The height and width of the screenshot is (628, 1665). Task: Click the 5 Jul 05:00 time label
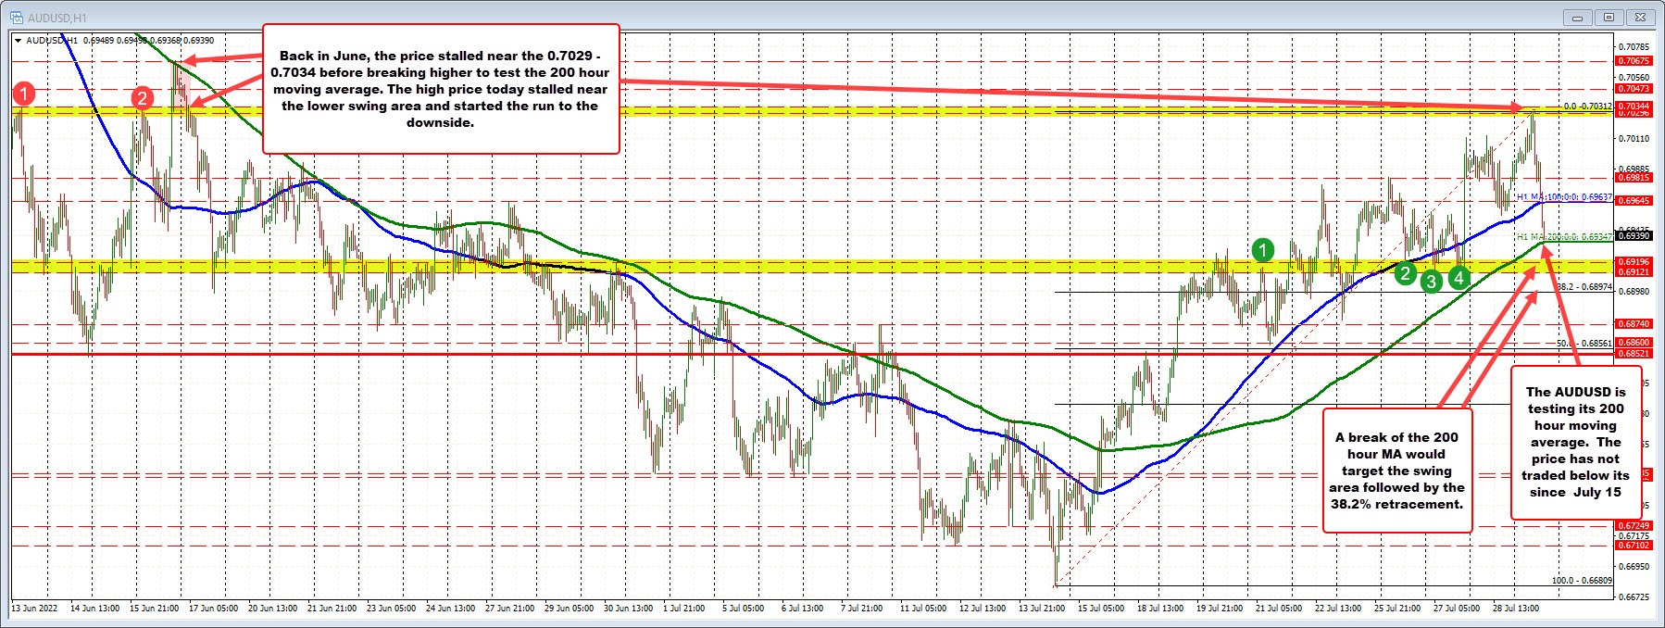[x=744, y=609]
